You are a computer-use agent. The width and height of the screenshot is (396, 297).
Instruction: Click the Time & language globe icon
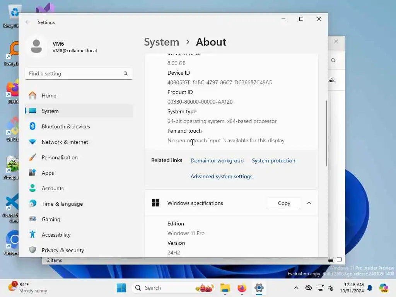coord(32,203)
